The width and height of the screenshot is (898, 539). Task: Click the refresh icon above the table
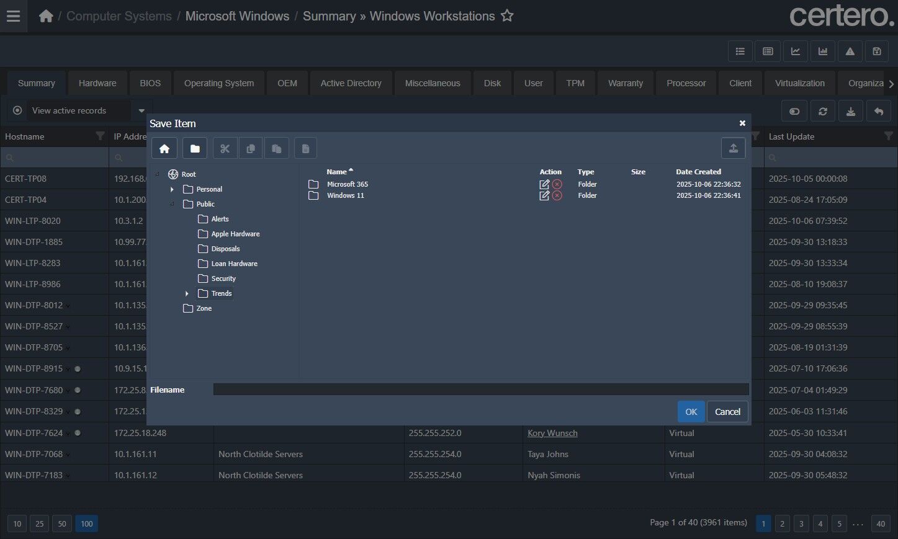pos(822,111)
